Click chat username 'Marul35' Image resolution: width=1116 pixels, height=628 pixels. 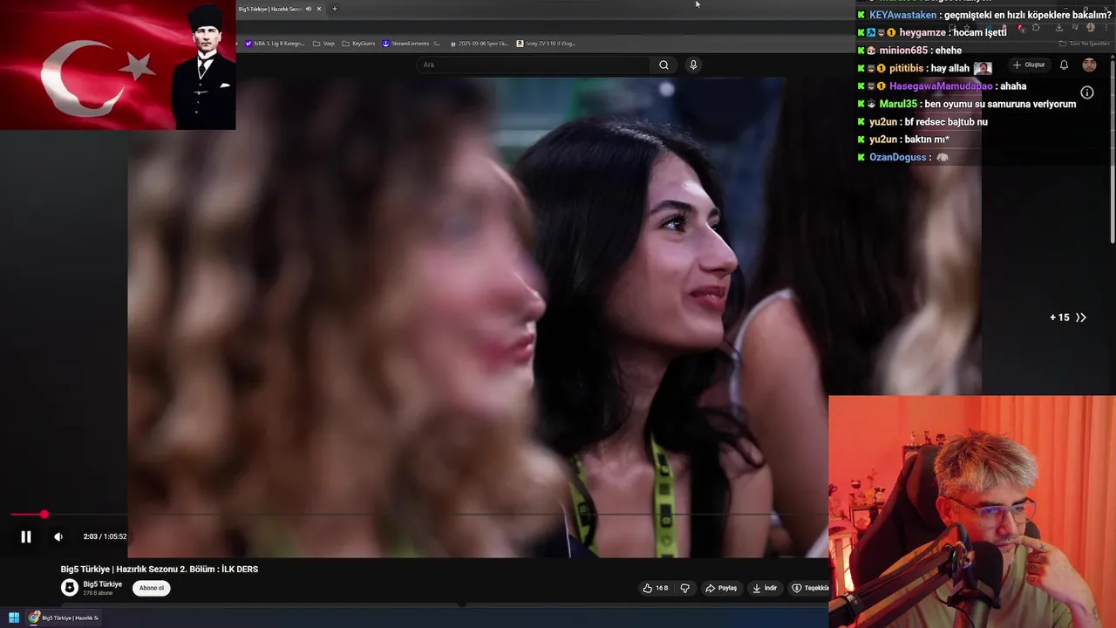898,104
